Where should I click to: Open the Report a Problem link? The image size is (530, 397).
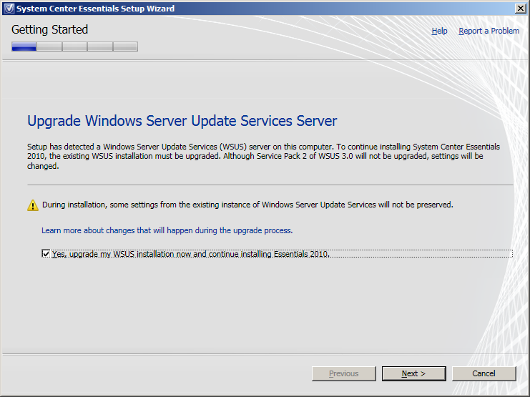pyautogui.click(x=489, y=31)
